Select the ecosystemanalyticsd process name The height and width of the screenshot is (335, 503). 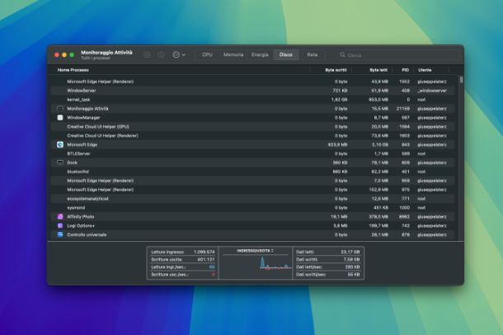coord(87,199)
